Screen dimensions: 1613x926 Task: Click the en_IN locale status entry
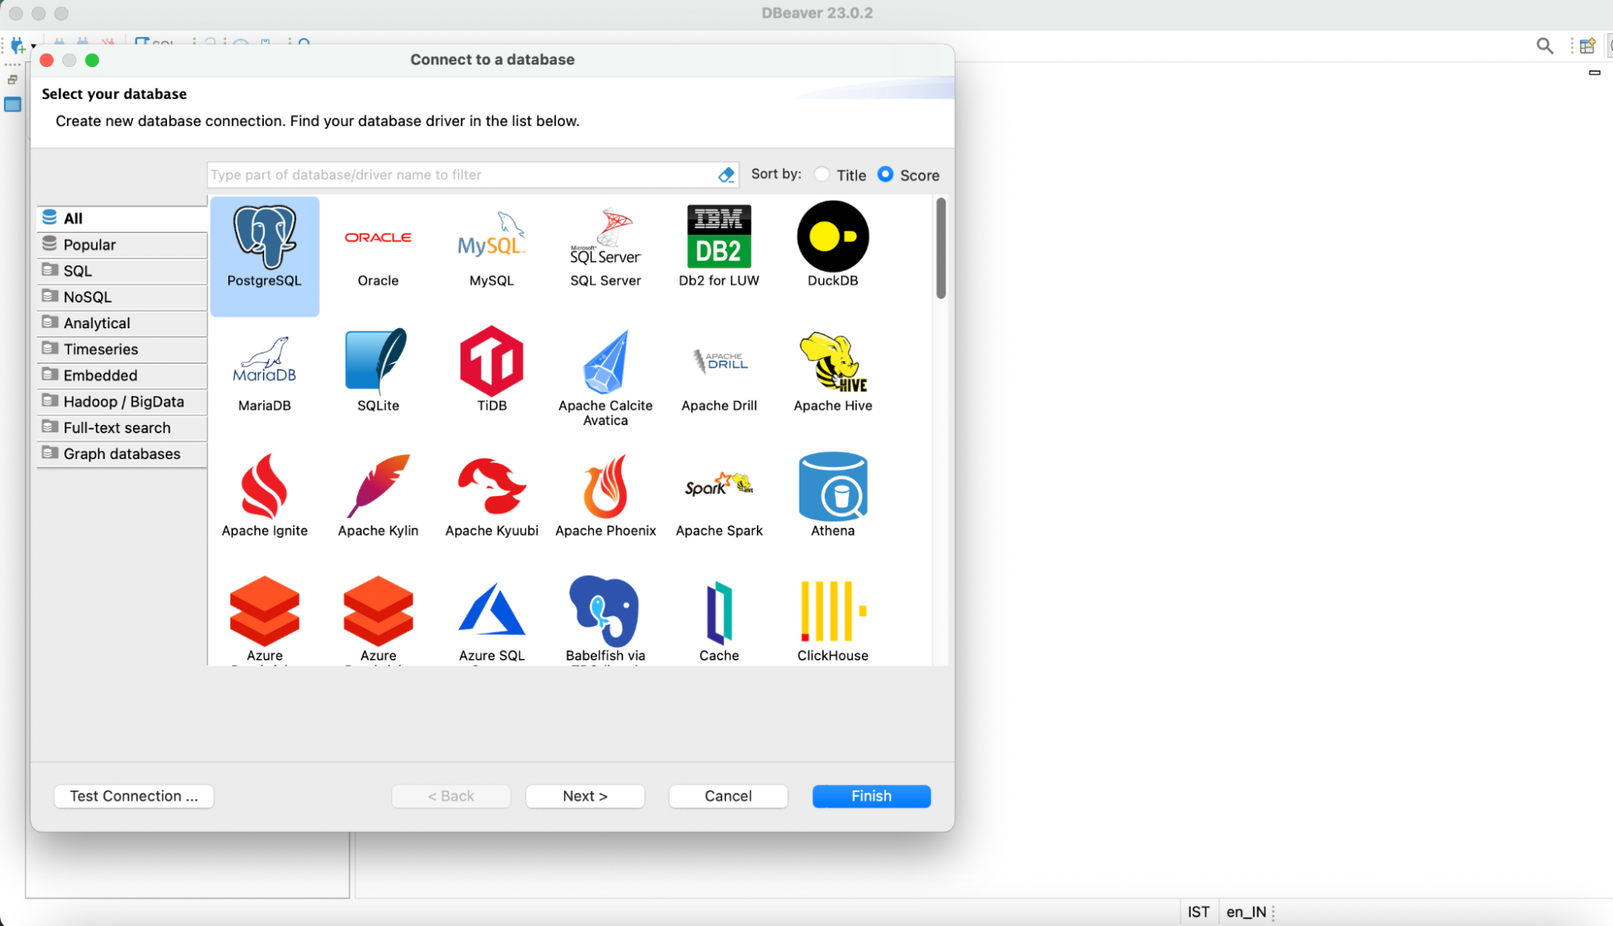point(1246,912)
